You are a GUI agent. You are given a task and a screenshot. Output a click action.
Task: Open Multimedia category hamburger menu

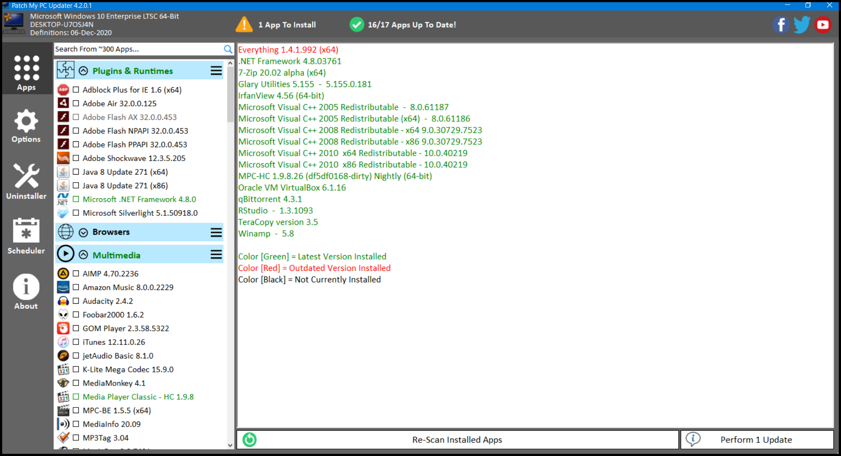click(216, 255)
